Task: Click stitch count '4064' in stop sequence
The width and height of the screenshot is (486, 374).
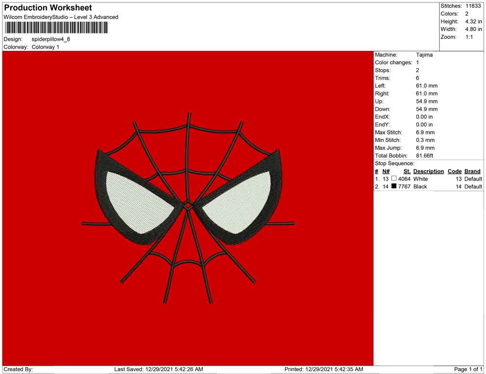Action: coord(404,179)
